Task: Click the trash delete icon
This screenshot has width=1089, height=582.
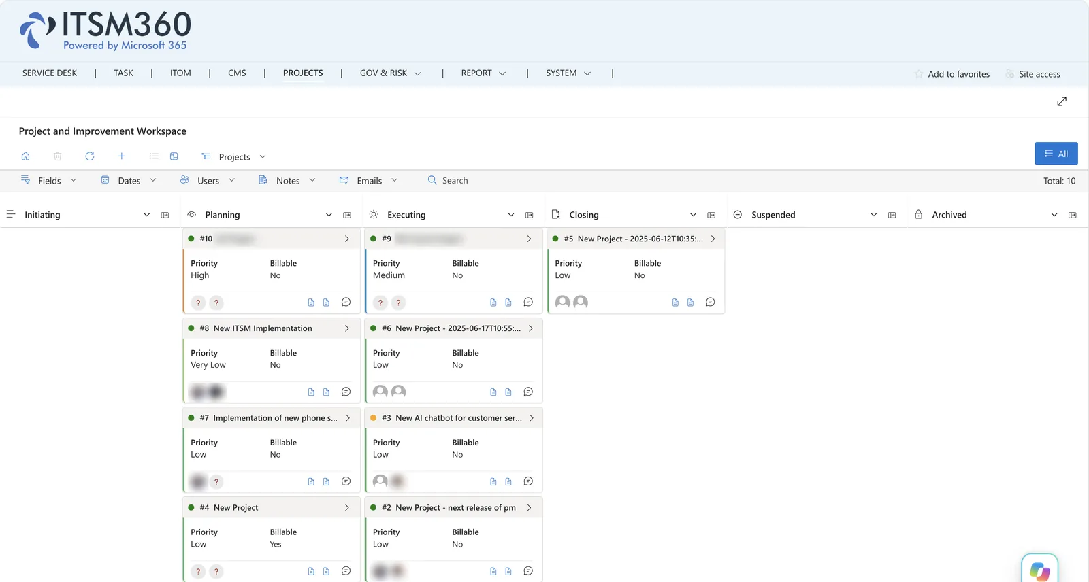Action: click(58, 156)
